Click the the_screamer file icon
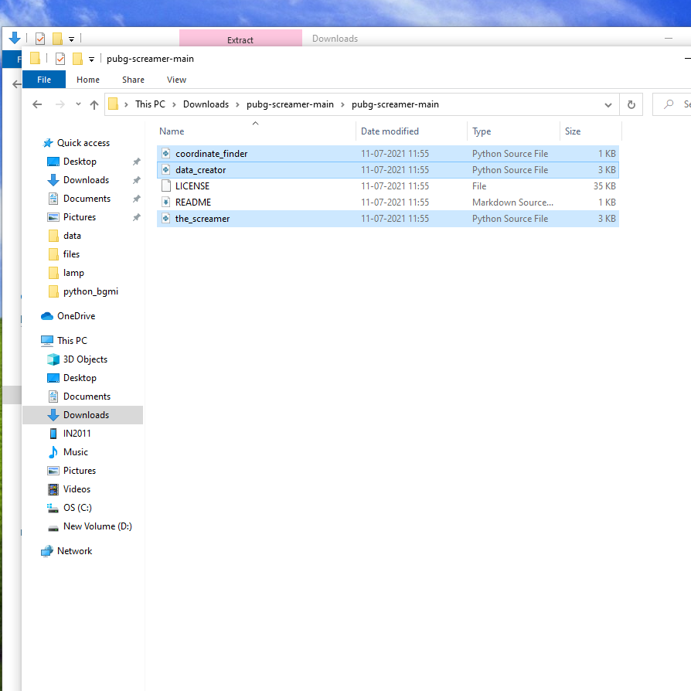The width and height of the screenshot is (691, 691). 165,219
